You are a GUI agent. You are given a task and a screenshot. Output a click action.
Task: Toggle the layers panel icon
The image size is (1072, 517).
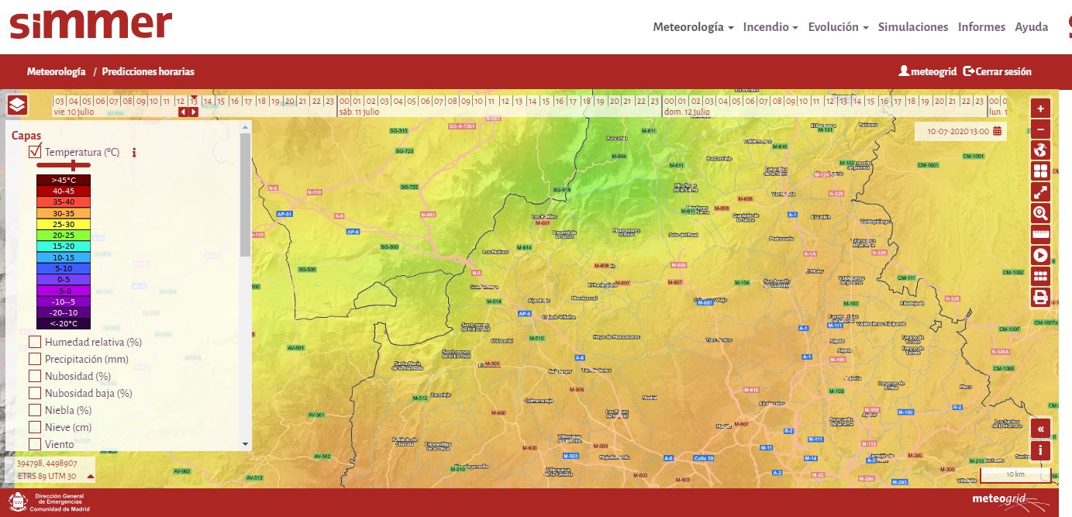pos(17,105)
